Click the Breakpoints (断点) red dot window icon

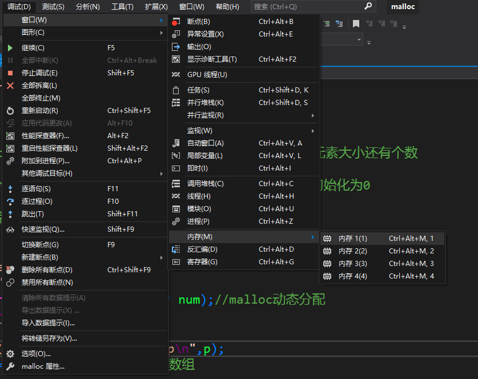click(x=176, y=22)
